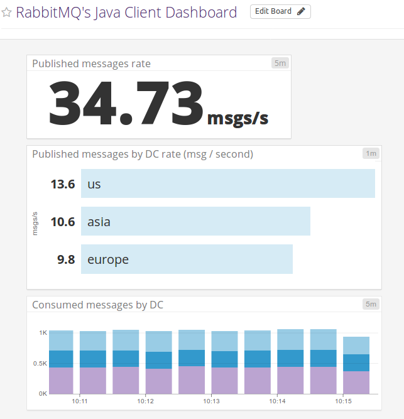The height and width of the screenshot is (419, 404).
Task: Click dark blue middle segment of last bar
Action: point(356,362)
